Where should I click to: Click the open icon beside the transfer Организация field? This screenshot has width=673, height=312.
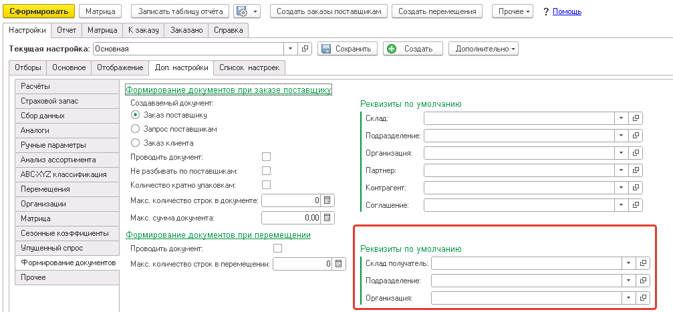click(x=643, y=297)
